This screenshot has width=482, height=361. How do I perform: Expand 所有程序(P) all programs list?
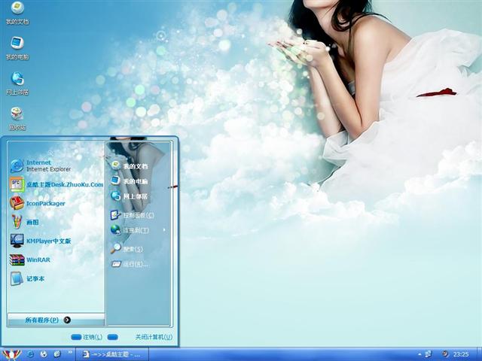(56, 320)
